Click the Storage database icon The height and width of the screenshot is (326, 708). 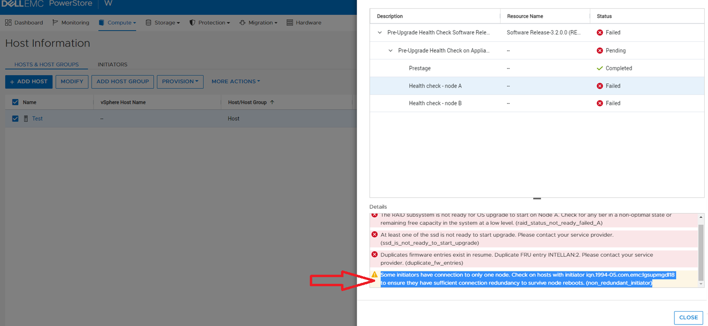coord(148,23)
